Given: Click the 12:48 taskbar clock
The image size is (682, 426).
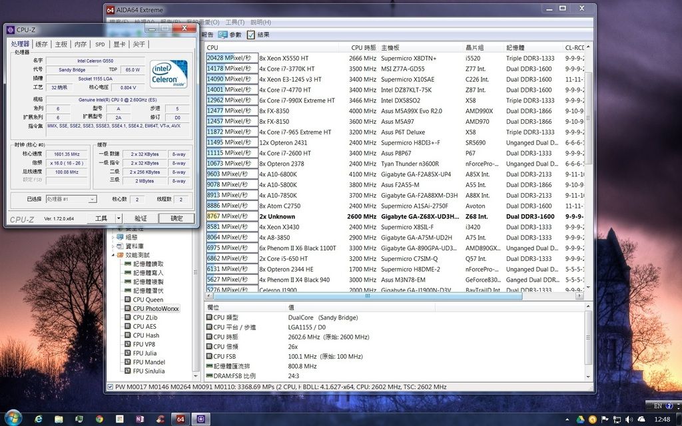Looking at the screenshot, I should [x=662, y=419].
